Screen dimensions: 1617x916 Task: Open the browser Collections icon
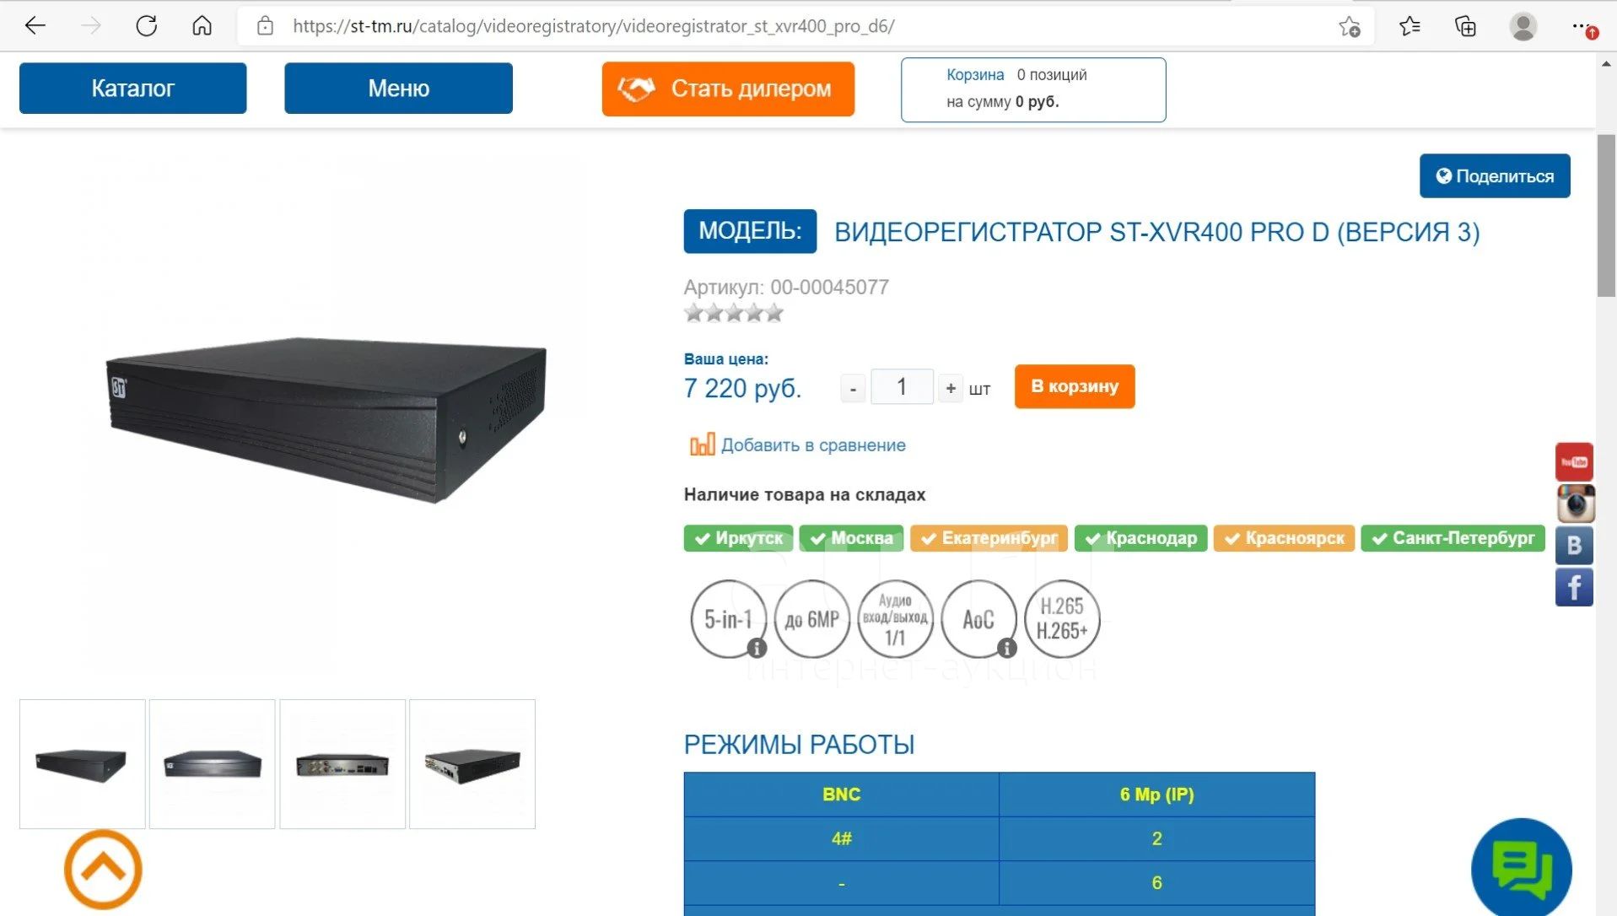click(x=1466, y=26)
